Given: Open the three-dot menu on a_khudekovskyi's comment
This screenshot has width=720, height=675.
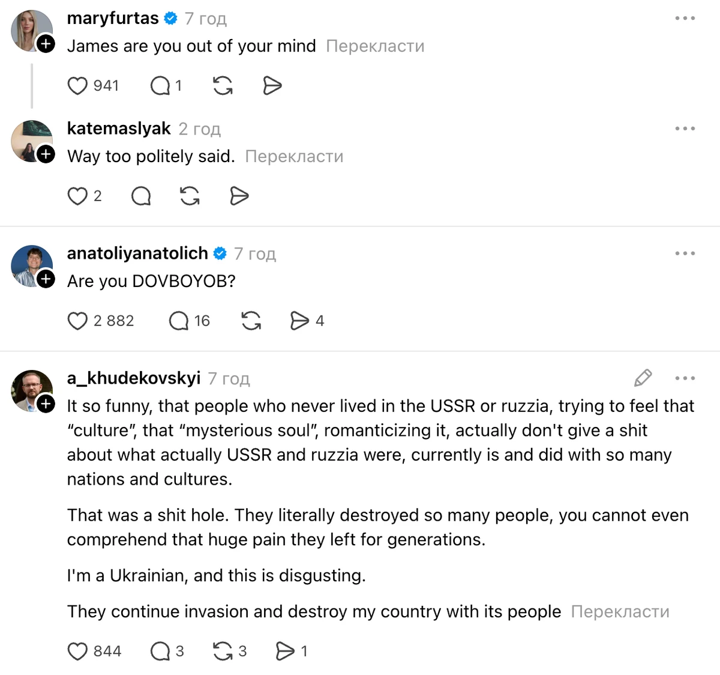Looking at the screenshot, I should (685, 378).
